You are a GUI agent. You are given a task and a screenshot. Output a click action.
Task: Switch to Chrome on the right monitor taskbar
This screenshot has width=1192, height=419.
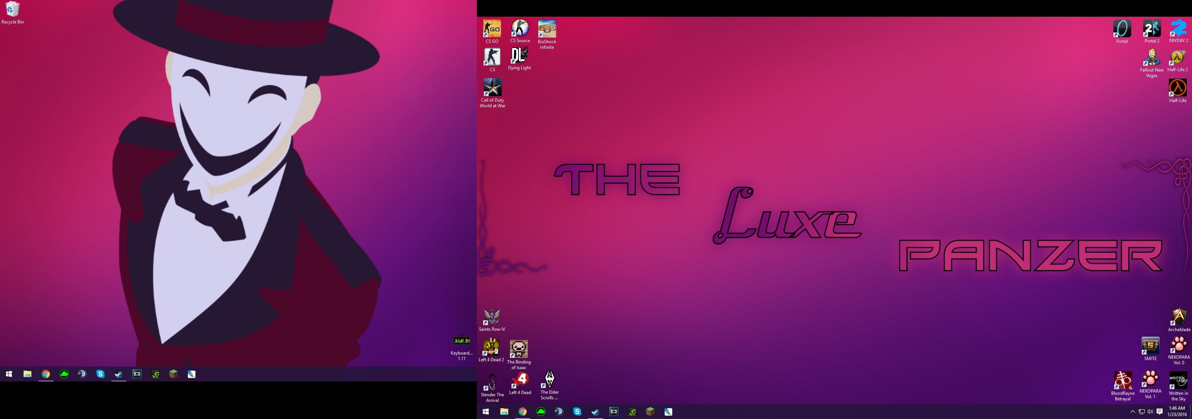click(x=522, y=412)
